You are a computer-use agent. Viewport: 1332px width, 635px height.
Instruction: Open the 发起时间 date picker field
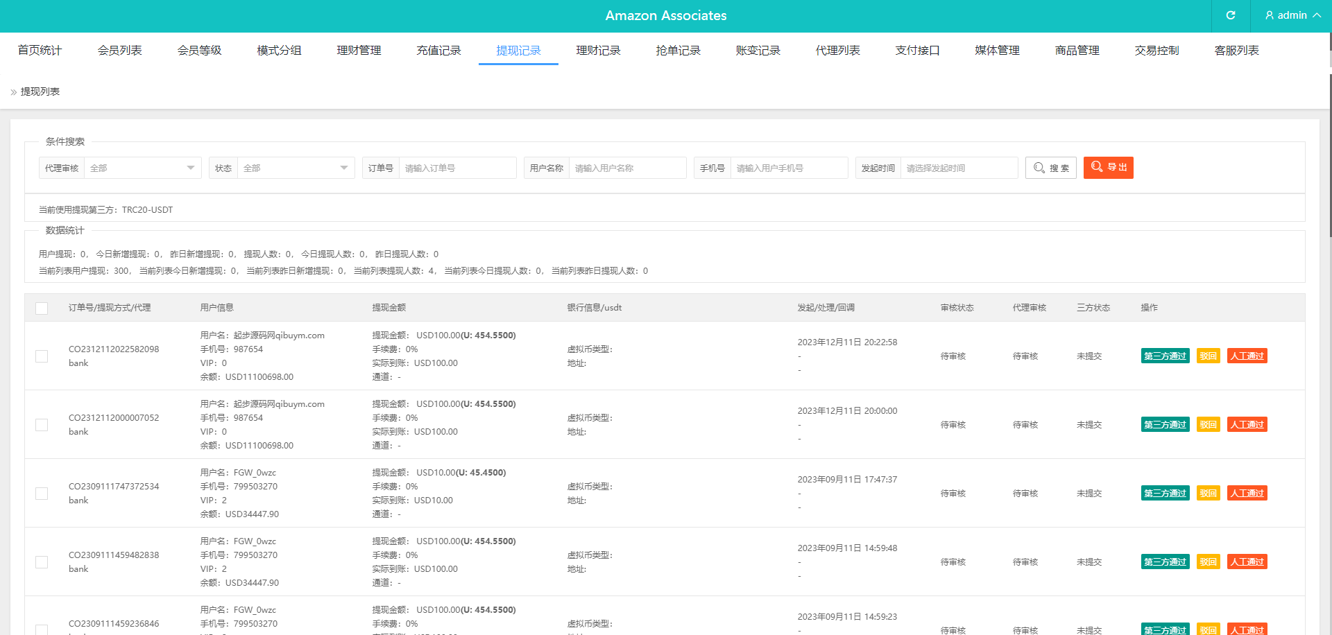click(958, 168)
